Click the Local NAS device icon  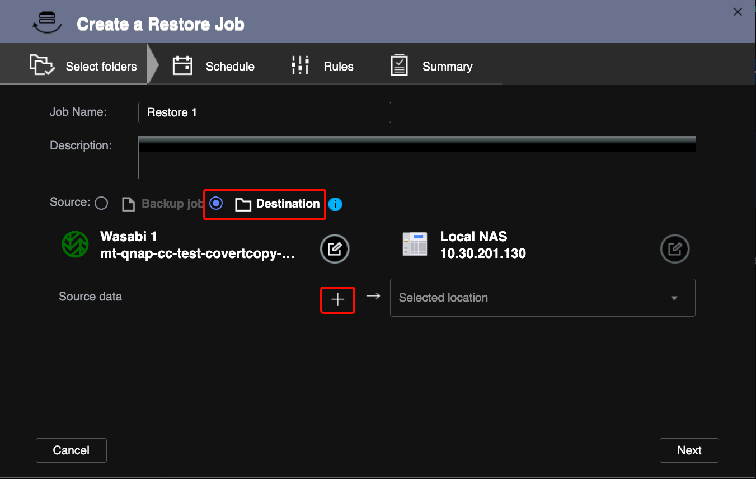click(x=415, y=245)
